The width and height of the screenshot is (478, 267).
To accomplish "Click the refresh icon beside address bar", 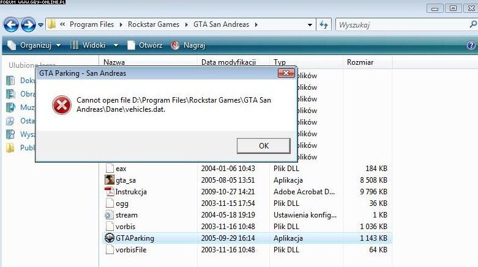I will click(324, 25).
